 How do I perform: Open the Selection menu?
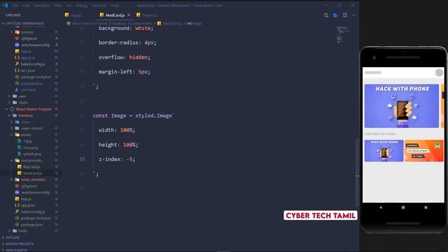(x=41, y=6)
